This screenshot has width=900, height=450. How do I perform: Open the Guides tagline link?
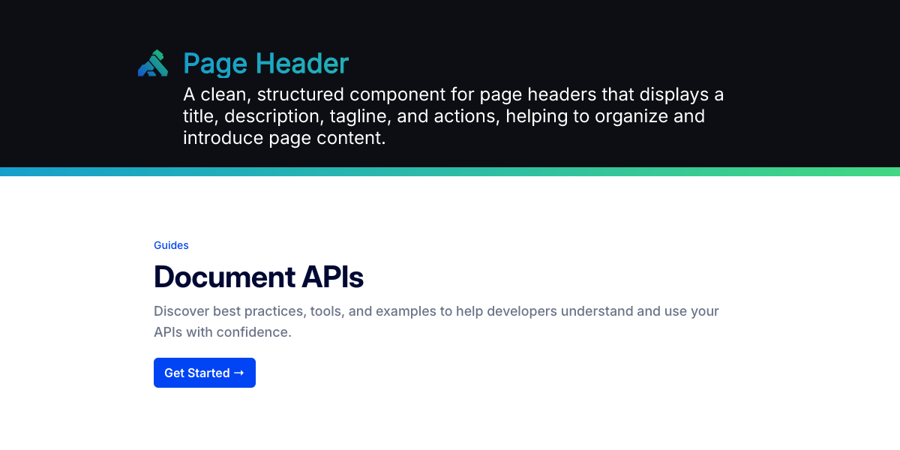click(x=171, y=245)
